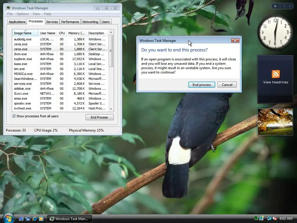Screen dimensions: 297x223
Task: Click the slideshow picture gadget thumbnail
Action: (x=275, y=122)
